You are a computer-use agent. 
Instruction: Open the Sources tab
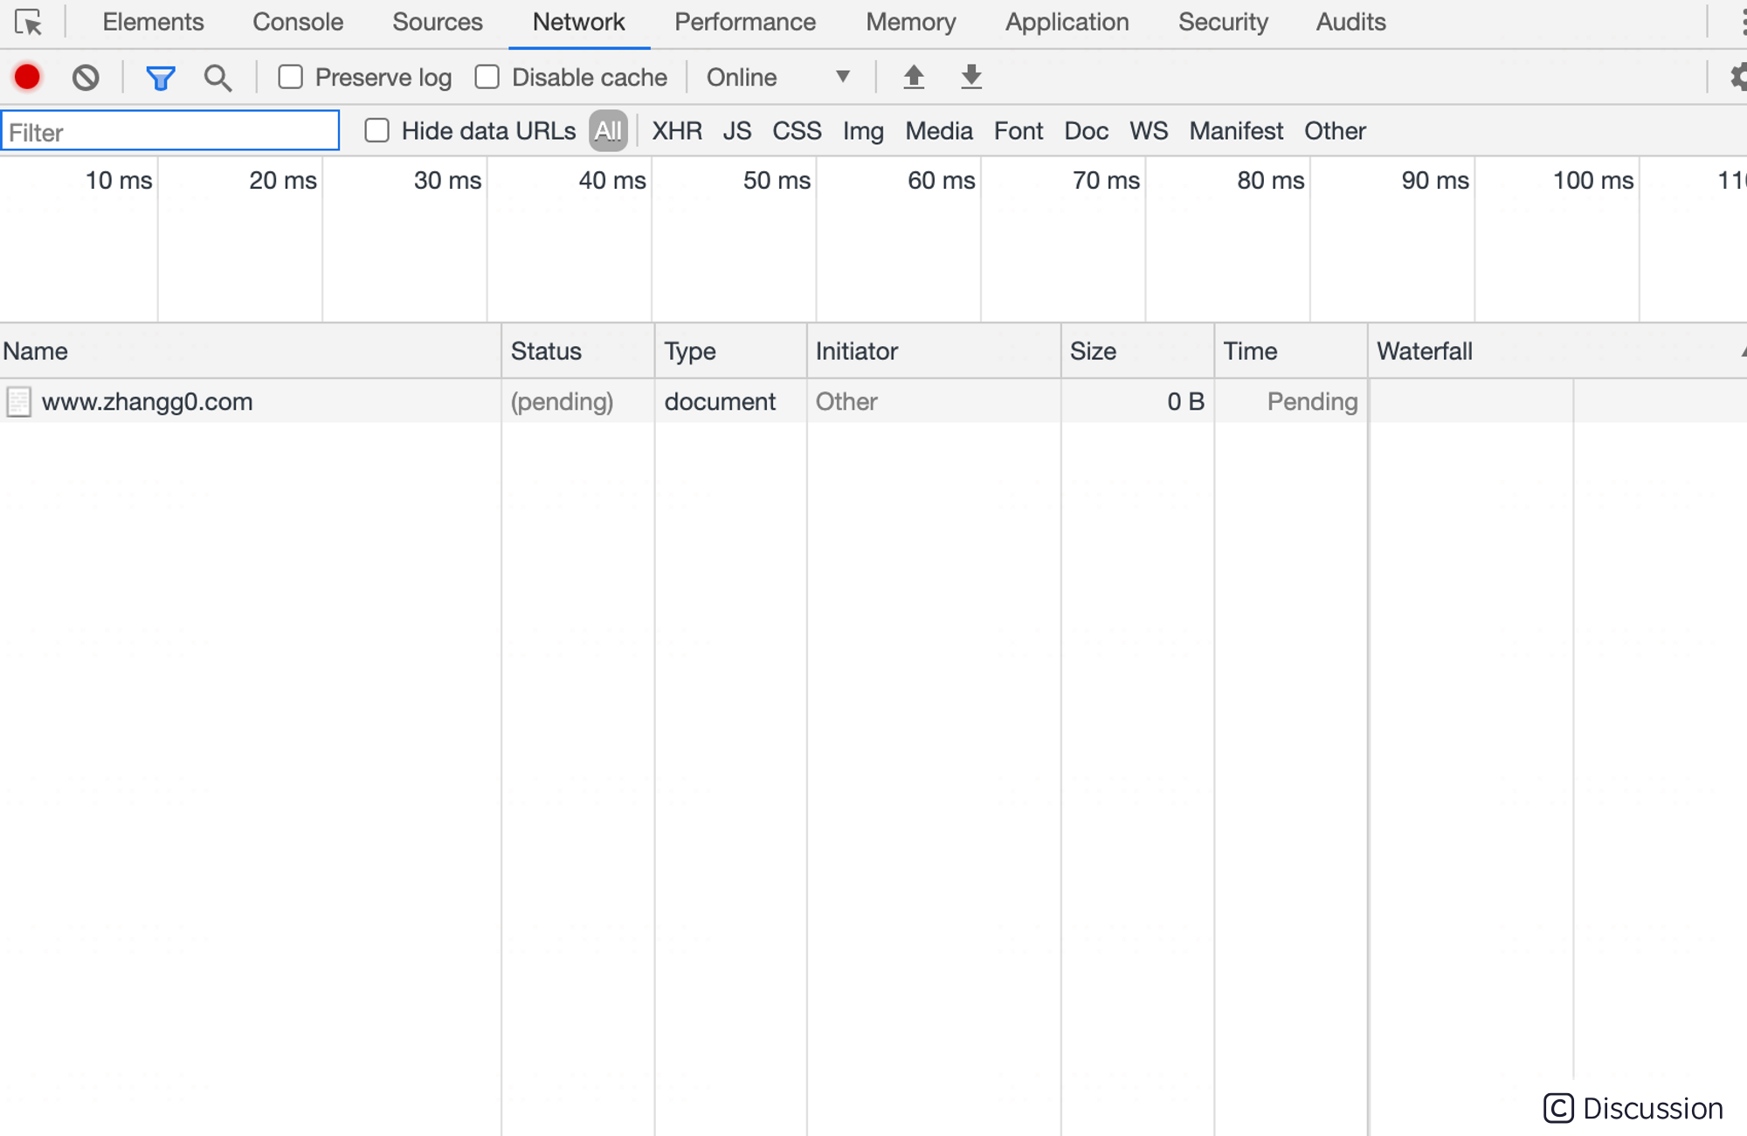click(438, 22)
